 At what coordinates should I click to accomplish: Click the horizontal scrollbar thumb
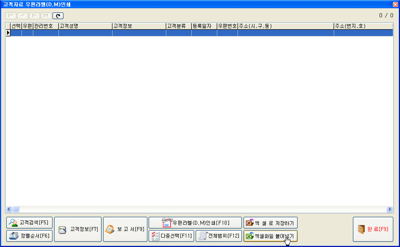click(16, 209)
